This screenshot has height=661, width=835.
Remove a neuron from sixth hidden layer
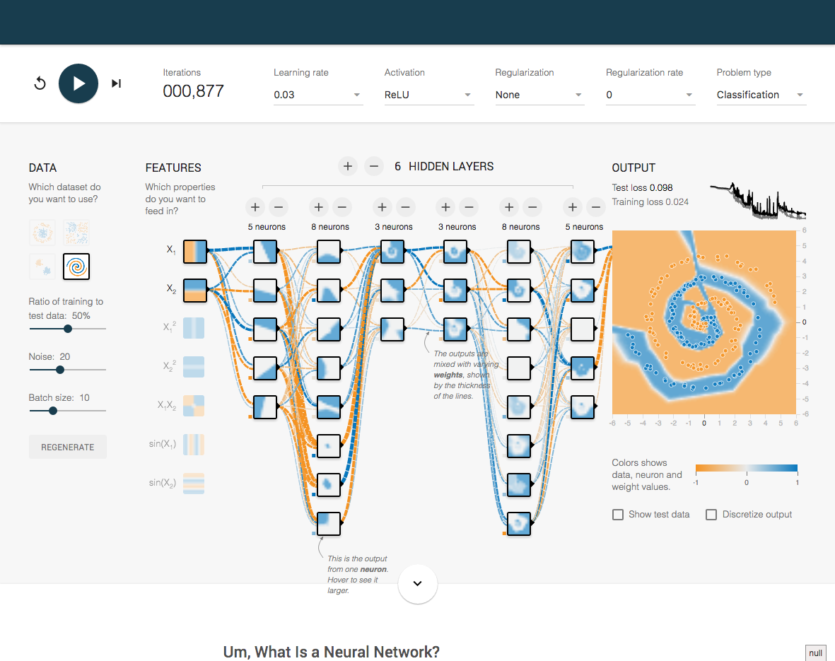pyautogui.click(x=596, y=206)
